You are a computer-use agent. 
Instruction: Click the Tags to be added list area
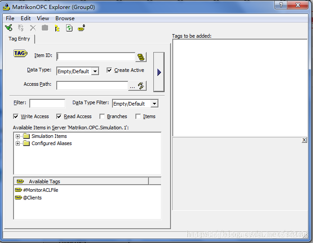pyautogui.click(x=240, y=88)
